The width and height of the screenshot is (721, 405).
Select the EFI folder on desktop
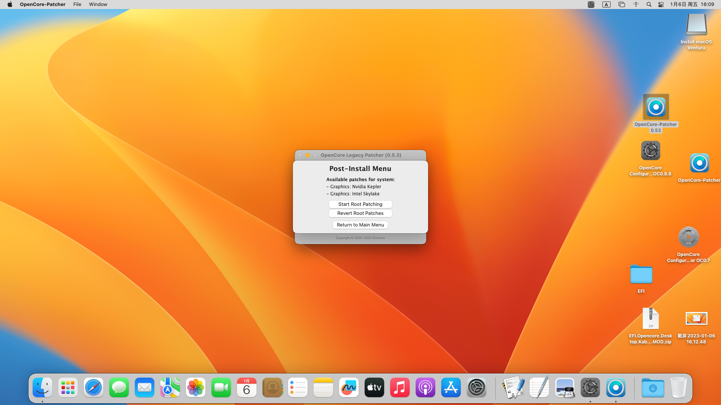(x=641, y=275)
